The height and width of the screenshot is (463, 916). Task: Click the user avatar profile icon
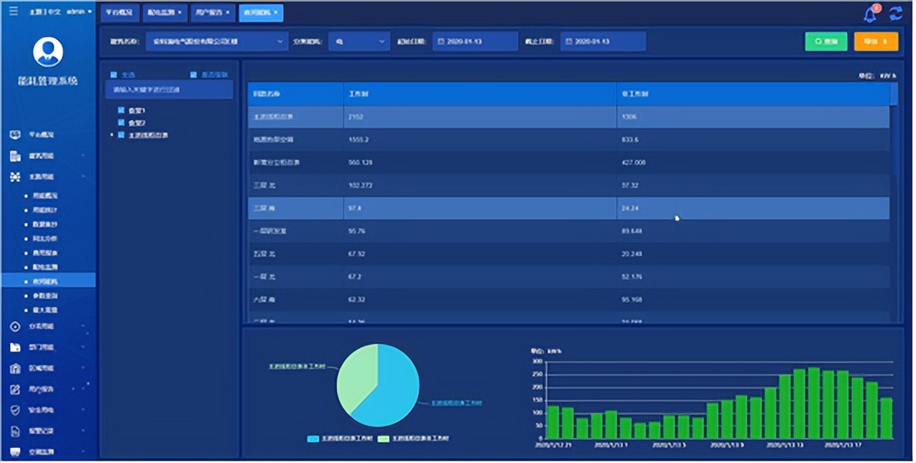click(x=47, y=52)
